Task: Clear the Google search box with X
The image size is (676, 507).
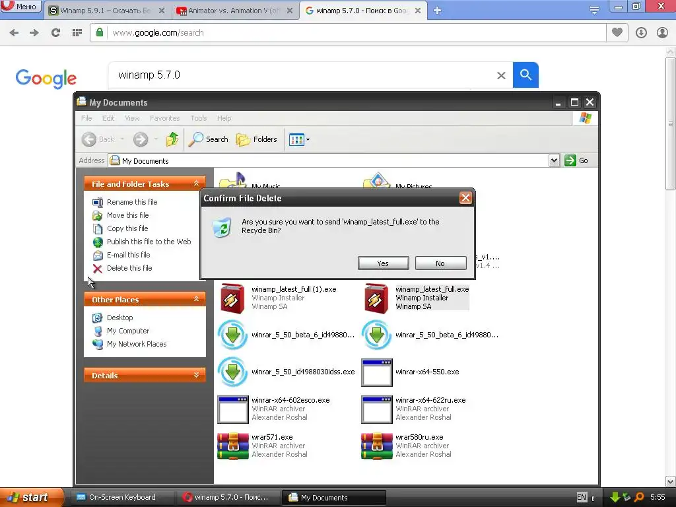Action: click(501, 75)
